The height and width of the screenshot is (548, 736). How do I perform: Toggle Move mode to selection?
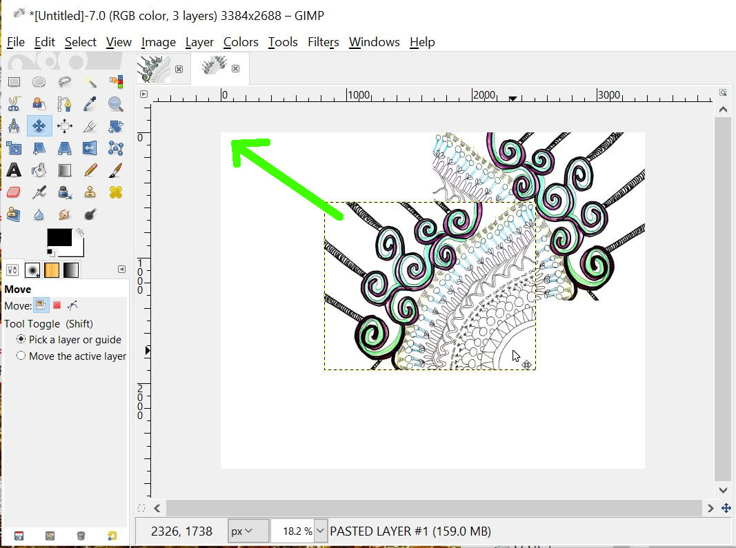tap(57, 305)
